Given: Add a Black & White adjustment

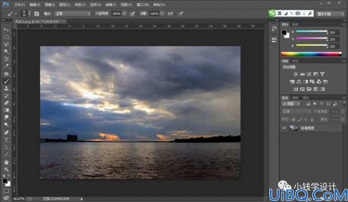Looking at the screenshot, I should [x=306, y=82].
